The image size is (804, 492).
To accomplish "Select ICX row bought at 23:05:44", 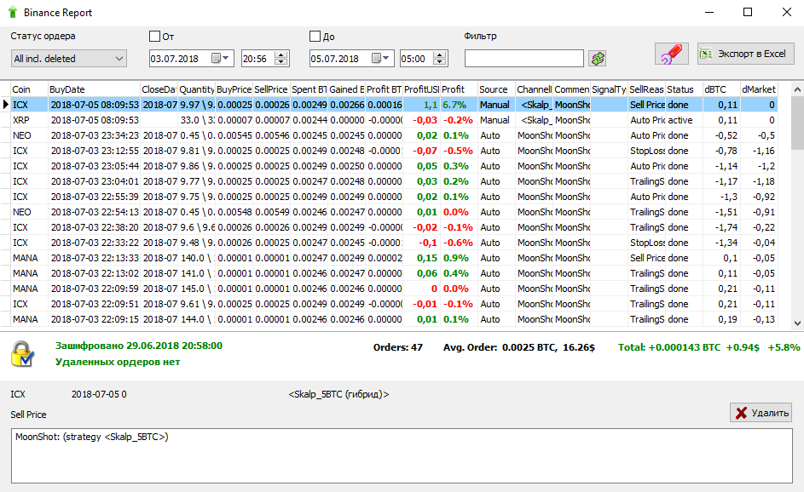I will [x=394, y=166].
